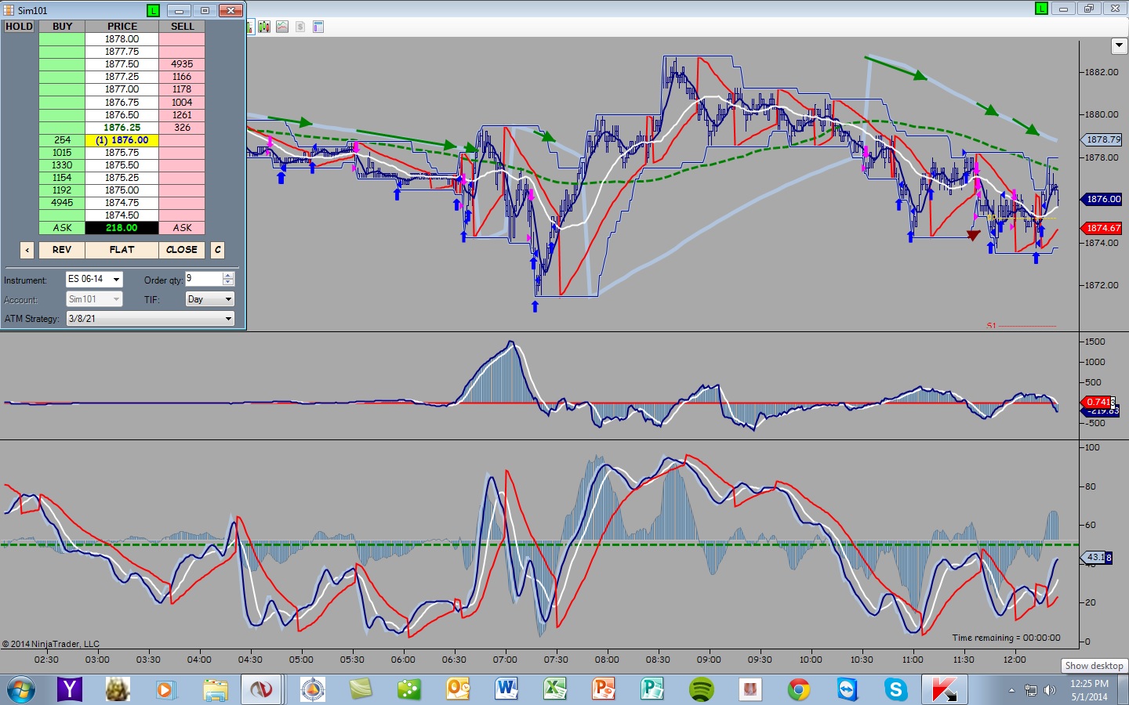Viewport: 1129px width, 705px height.
Task: Open the candlestick chart style toolbar icon
Action: (x=264, y=27)
